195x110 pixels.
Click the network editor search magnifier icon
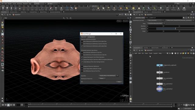pos(191,53)
